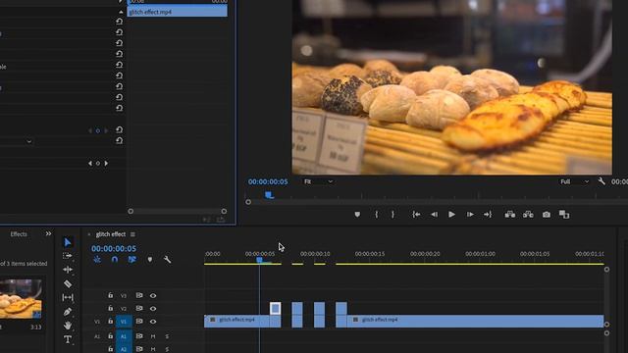The height and width of the screenshot is (353, 628).
Task: Export frame with camera icon
Action: pos(547,215)
